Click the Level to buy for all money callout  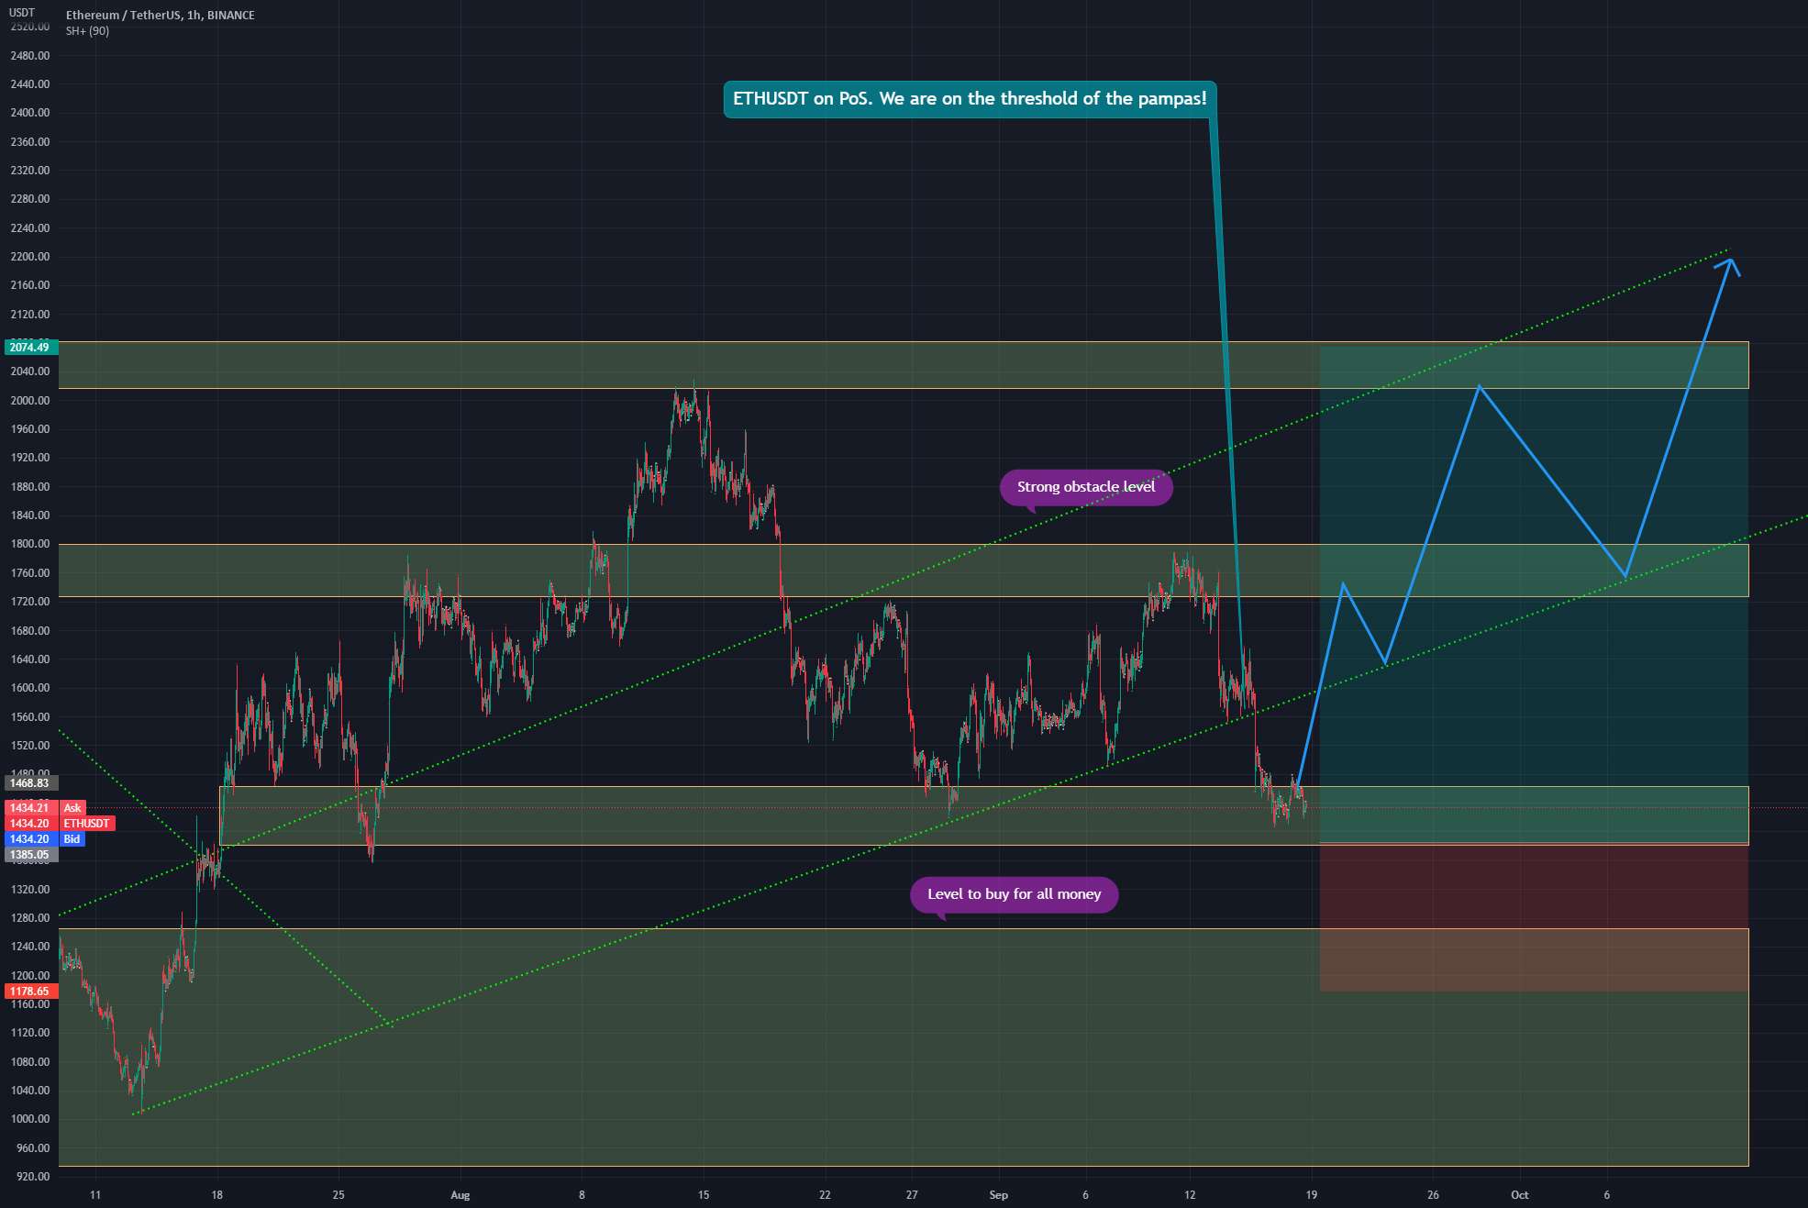(x=1014, y=894)
